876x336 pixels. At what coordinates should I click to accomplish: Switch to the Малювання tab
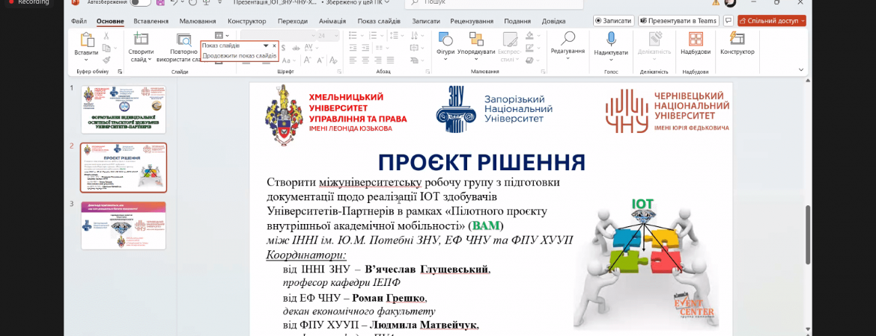coord(198,21)
